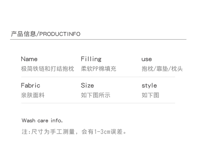Click the Name label
Screen dimensions: 199x141
coord(29,59)
